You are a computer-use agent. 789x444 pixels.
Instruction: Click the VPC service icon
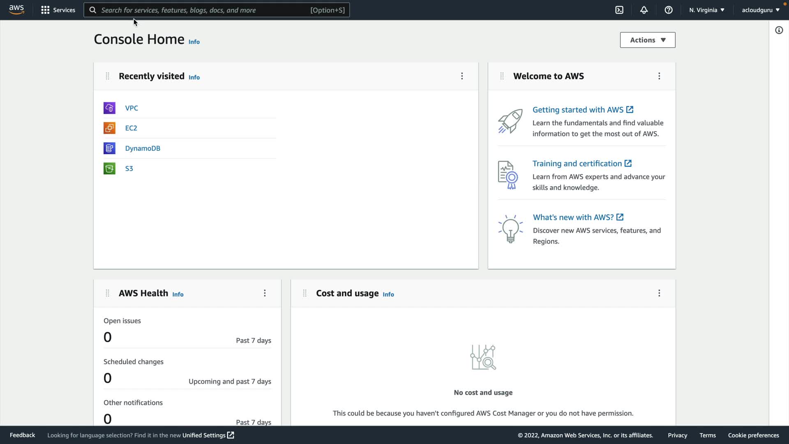click(x=109, y=108)
